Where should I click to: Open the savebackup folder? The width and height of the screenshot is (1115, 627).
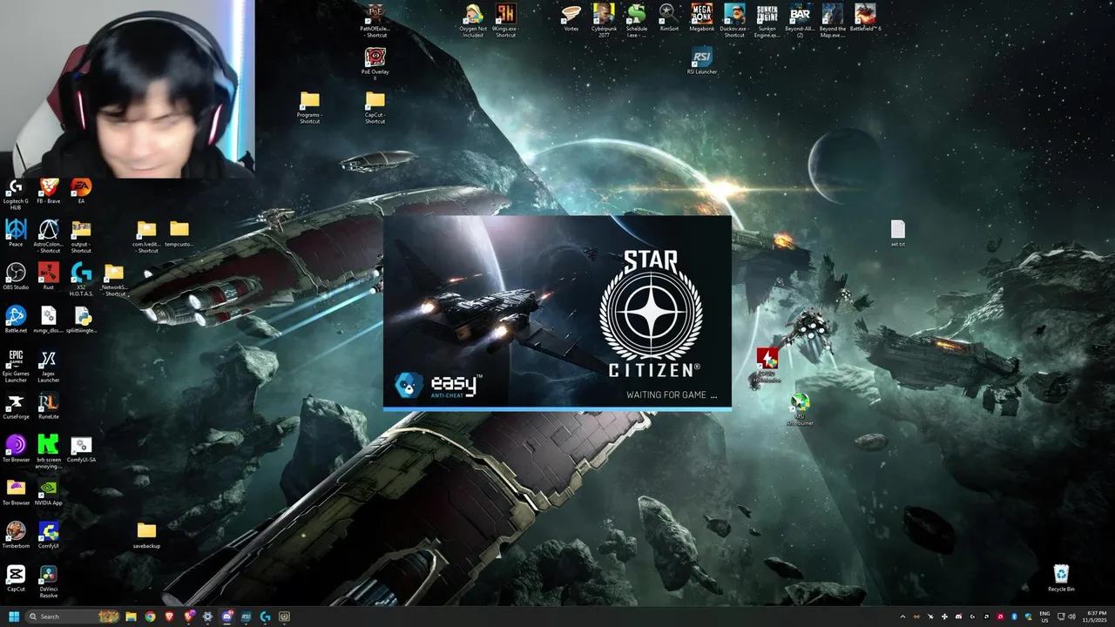click(146, 535)
